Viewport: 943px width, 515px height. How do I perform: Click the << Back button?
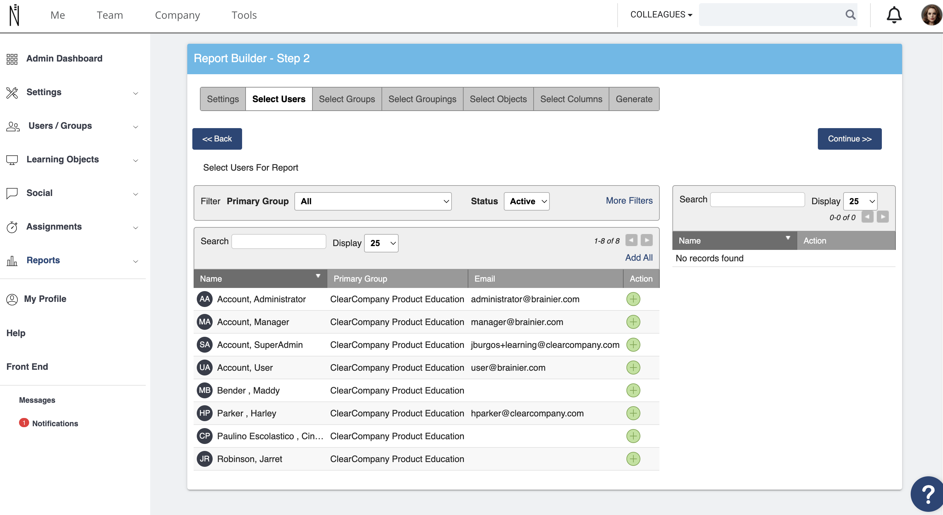coord(217,139)
